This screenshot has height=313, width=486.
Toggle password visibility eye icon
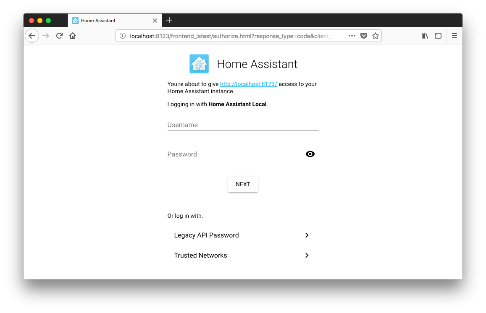[310, 154]
